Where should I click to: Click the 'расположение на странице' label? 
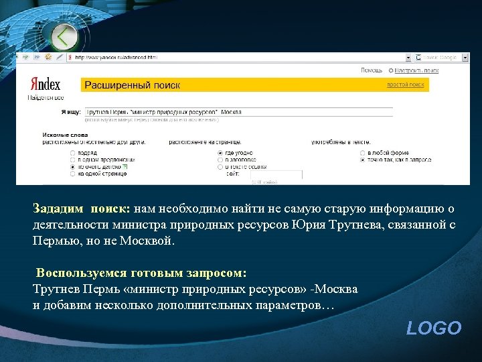point(205,142)
